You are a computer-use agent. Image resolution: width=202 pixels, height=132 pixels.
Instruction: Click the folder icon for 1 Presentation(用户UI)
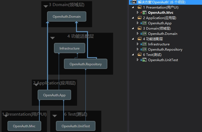click(139, 7)
